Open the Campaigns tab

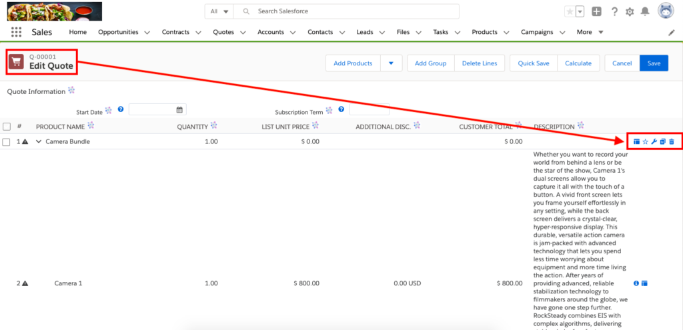coord(537,32)
